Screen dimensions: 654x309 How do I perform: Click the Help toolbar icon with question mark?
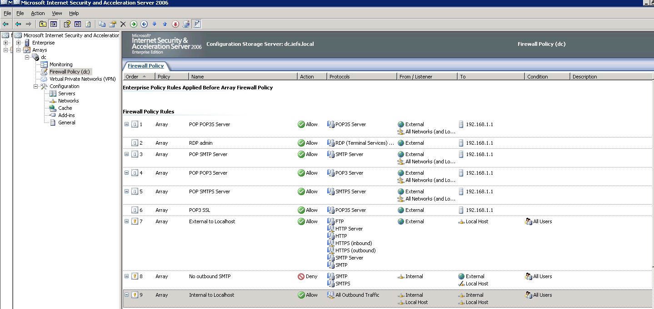point(67,24)
